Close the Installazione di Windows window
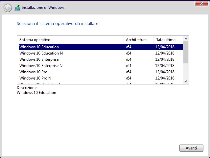The width and height of the screenshot is (210, 158). click(201, 3)
